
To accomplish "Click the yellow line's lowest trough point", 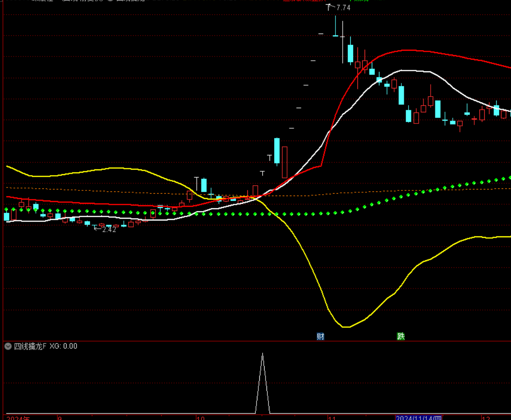I will point(346,327).
